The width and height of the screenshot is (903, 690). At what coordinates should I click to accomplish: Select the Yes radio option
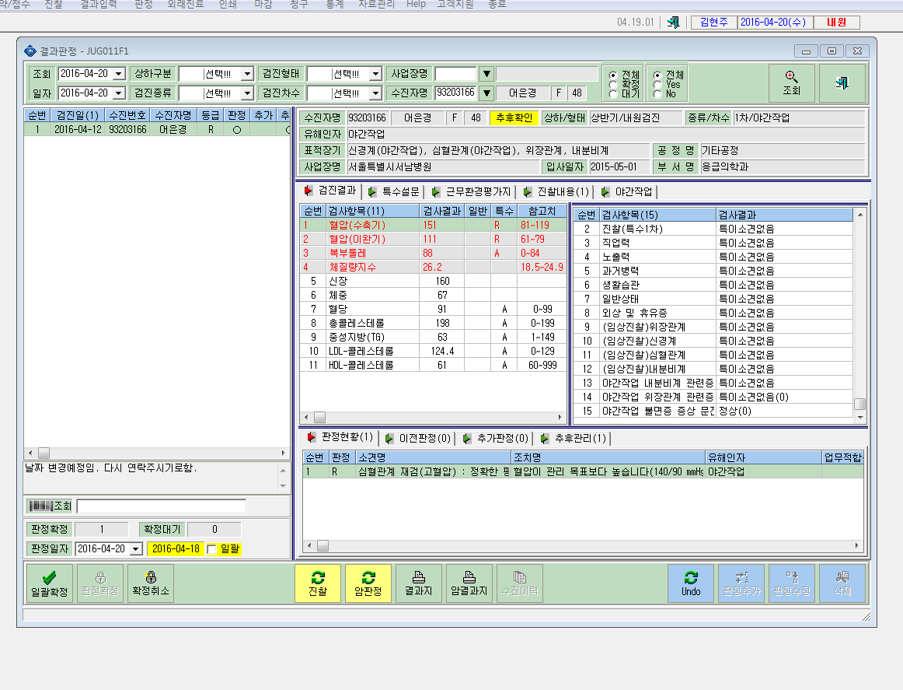click(x=657, y=85)
